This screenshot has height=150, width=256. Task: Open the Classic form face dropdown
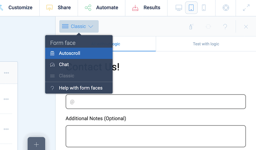(79, 26)
